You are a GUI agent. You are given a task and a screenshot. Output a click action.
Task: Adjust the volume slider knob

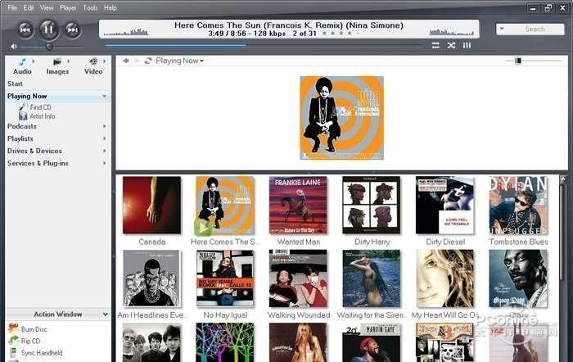point(49,47)
